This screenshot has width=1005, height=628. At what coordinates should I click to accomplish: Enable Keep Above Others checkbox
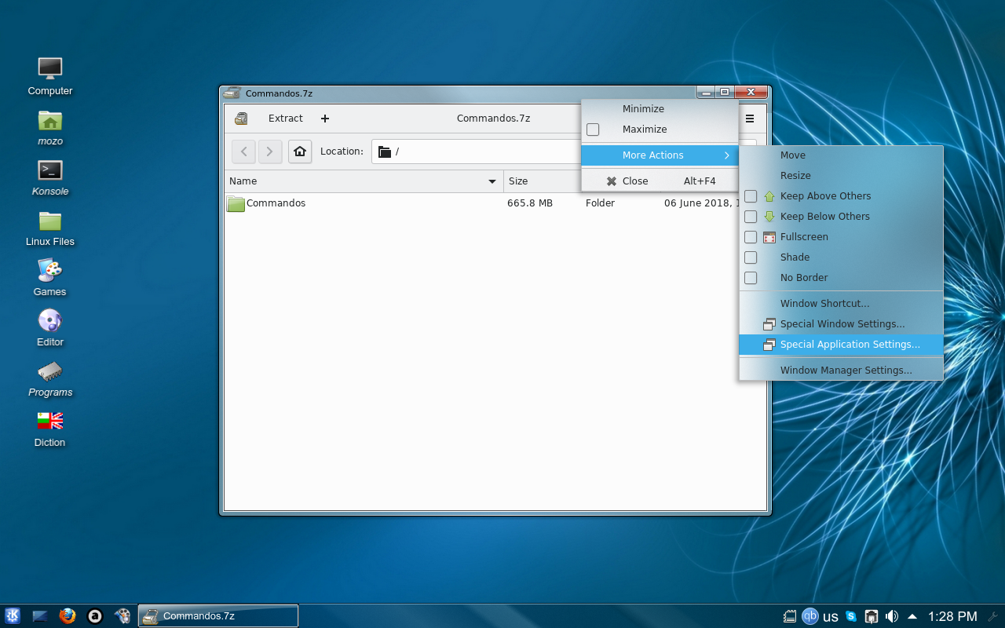[x=751, y=196]
